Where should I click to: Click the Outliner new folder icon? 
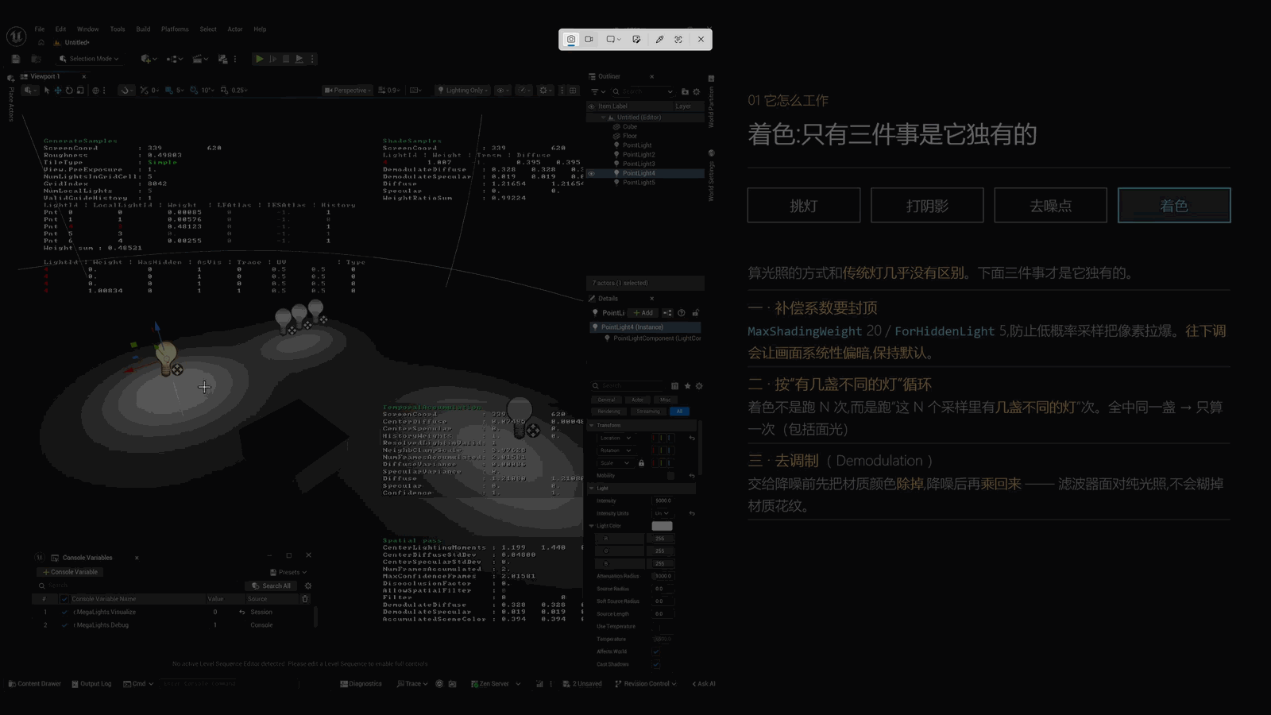(x=685, y=92)
